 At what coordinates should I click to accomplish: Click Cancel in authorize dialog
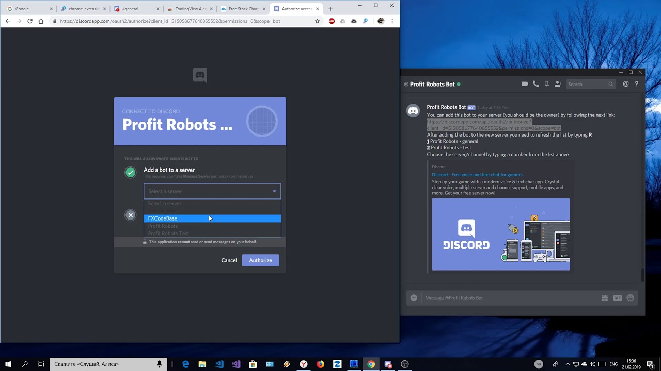pos(229,260)
